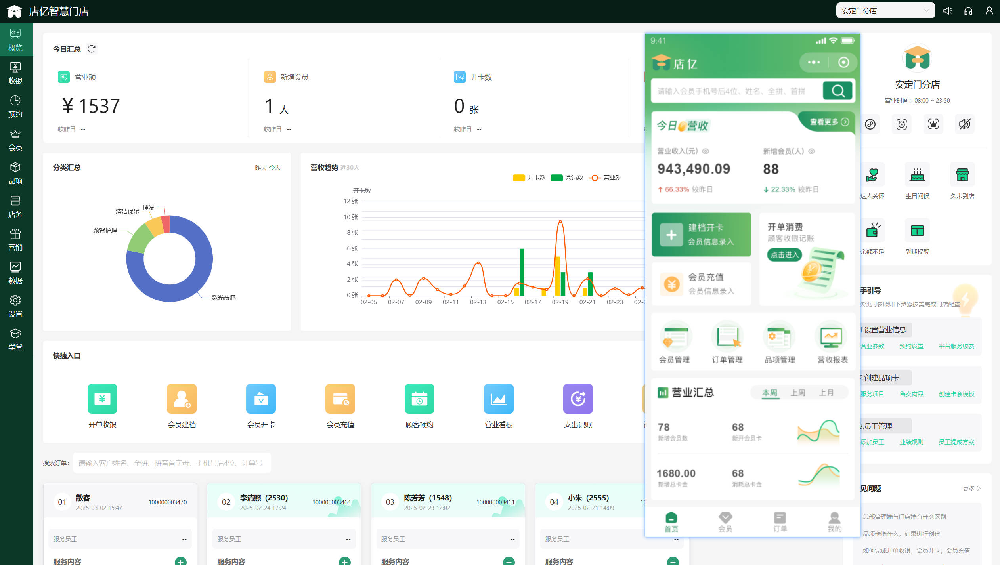The height and width of the screenshot is (565, 1000).
Task: Click the 预约设置 link
Action: (911, 346)
